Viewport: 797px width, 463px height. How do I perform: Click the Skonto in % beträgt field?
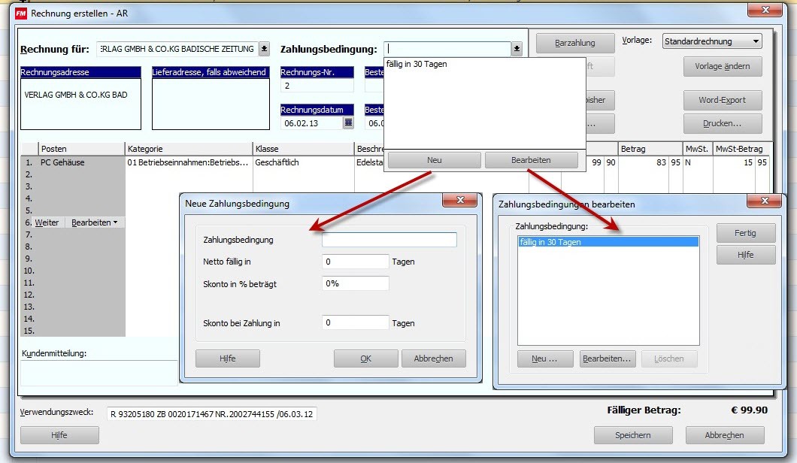coord(355,283)
